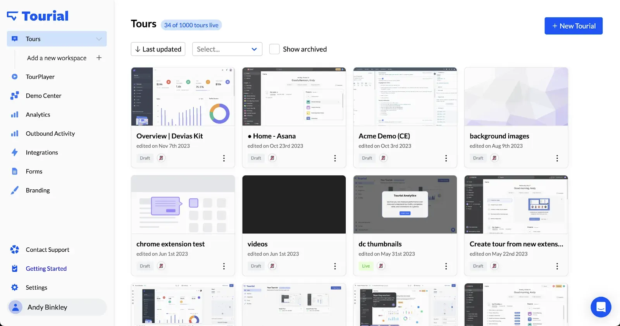Click the Contact Support icon

(x=15, y=250)
